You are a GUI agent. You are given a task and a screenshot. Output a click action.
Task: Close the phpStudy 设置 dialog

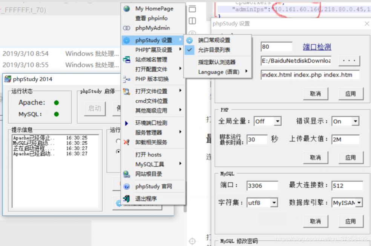366,24
